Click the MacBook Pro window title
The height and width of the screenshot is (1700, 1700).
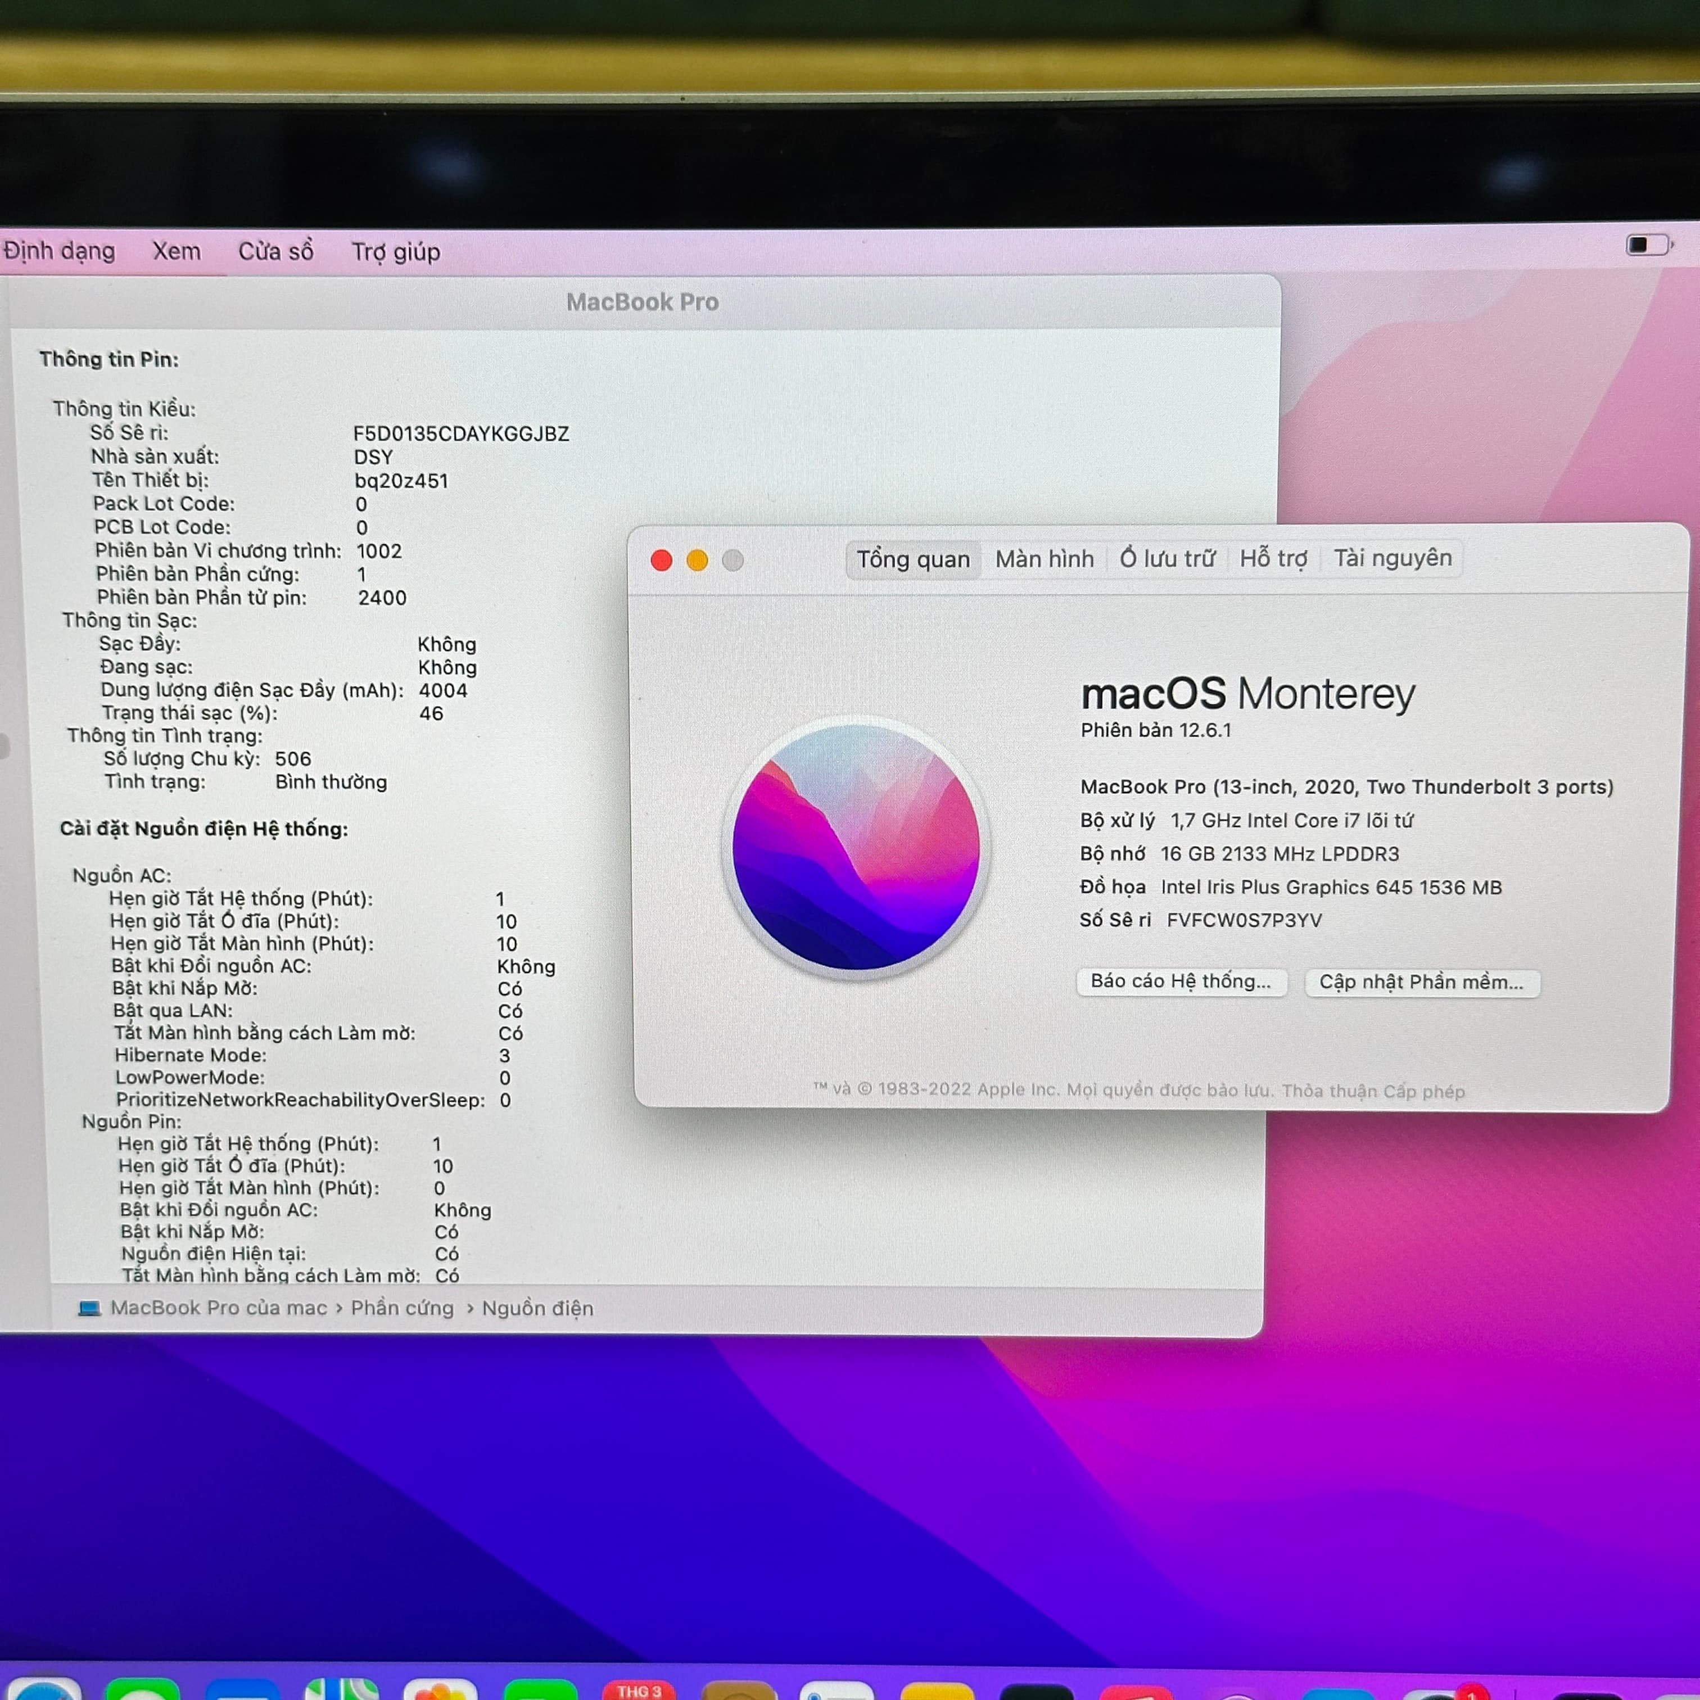point(643,302)
